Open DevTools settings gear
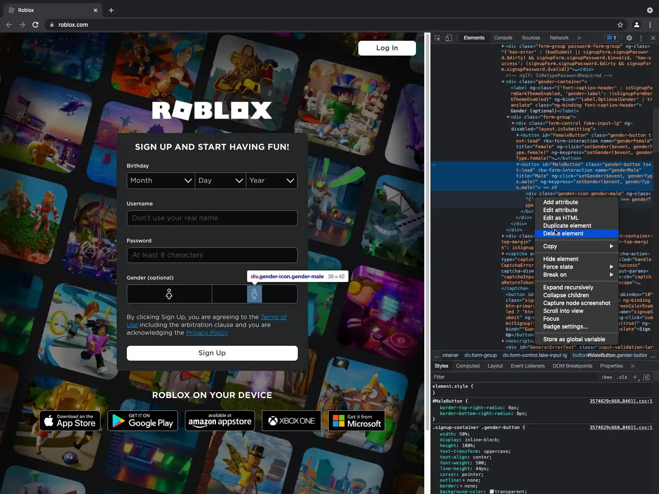 coord(629,38)
